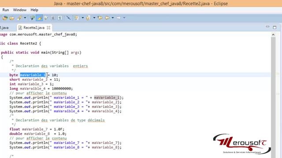This screenshot has width=282, height=158.
Task: Click the println line for maVariable_2
Action: click(x=66, y=102)
